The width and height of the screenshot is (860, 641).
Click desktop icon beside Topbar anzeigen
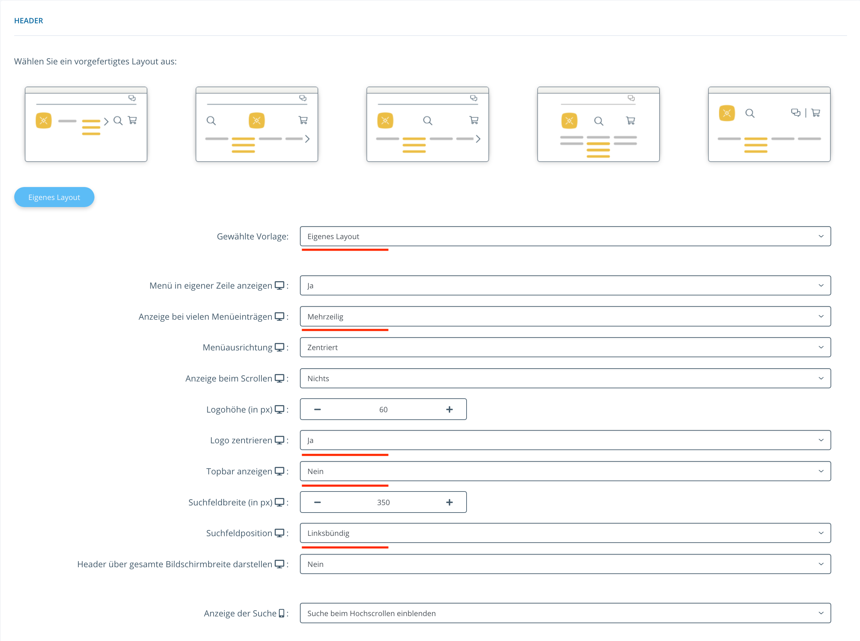(x=279, y=471)
